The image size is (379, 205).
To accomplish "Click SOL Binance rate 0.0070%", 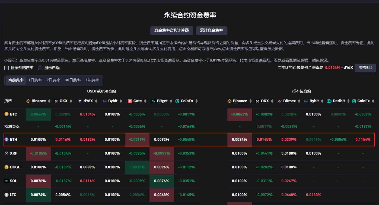I will 38,181.
